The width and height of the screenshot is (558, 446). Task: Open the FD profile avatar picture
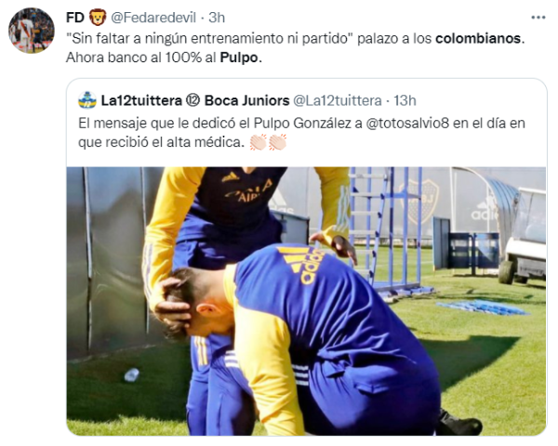pyautogui.click(x=32, y=31)
